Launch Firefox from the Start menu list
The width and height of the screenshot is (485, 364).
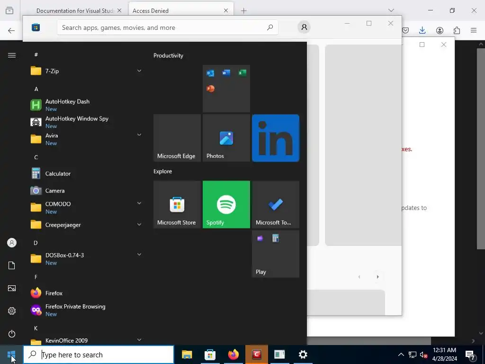85,293
